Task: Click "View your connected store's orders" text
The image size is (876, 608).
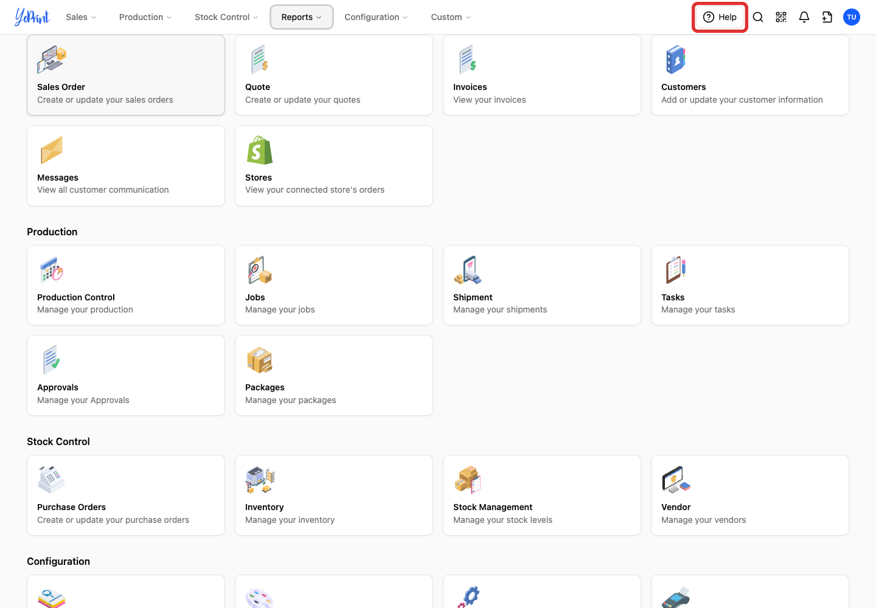Action: [x=315, y=190]
